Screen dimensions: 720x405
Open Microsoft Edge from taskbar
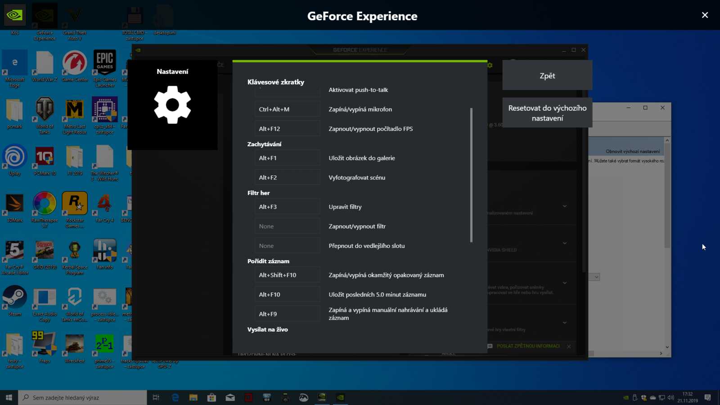pyautogui.click(x=175, y=397)
